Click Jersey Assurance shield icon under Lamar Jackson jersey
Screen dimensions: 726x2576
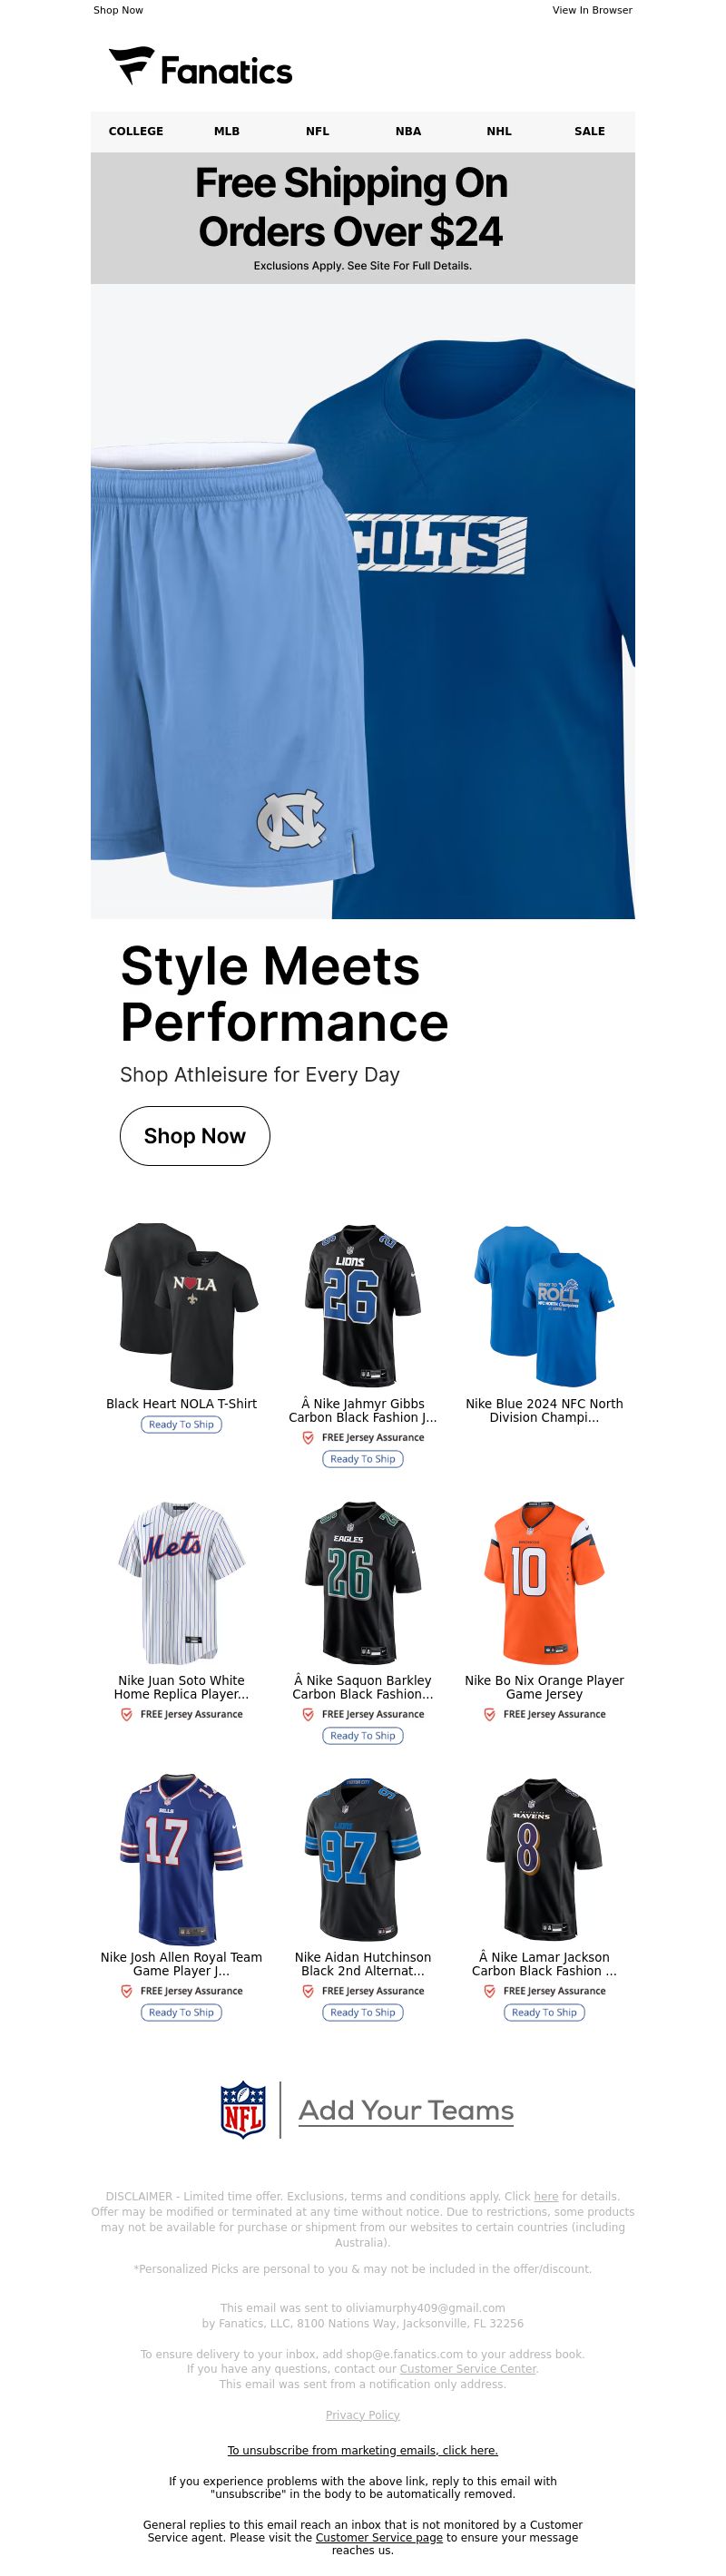[x=490, y=1991]
